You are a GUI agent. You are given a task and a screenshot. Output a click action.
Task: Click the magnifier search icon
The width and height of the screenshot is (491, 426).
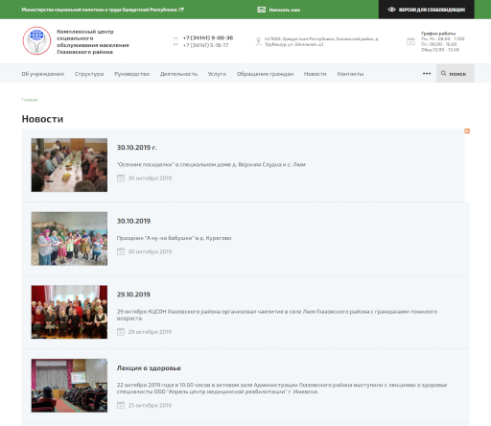(443, 73)
